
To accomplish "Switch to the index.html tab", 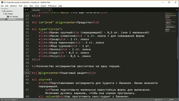I will (x=36, y=10).
